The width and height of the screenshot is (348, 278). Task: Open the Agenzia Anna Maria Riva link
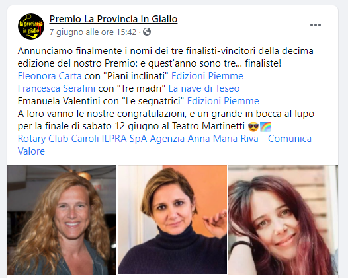(204, 139)
